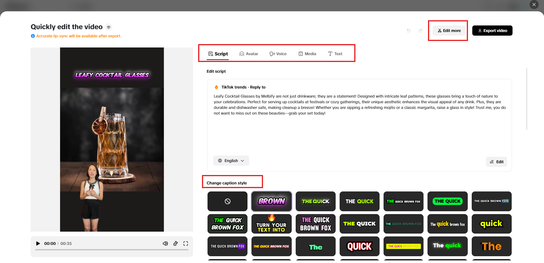Click the graduation cap tutorial icon
Viewport: 544px width, 263px height.
(109, 27)
